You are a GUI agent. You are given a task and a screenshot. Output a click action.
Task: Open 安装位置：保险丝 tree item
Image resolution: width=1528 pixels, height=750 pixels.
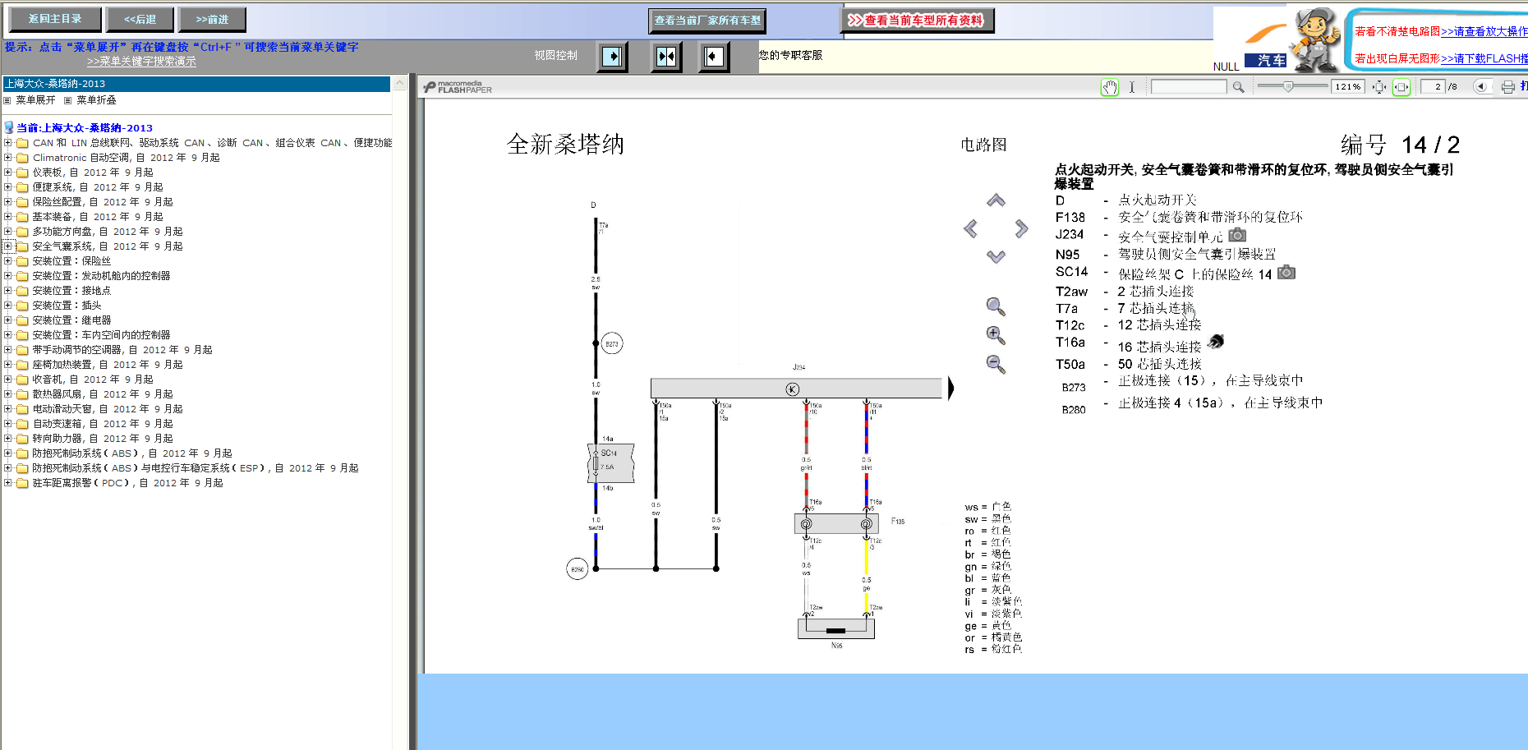[x=71, y=261]
